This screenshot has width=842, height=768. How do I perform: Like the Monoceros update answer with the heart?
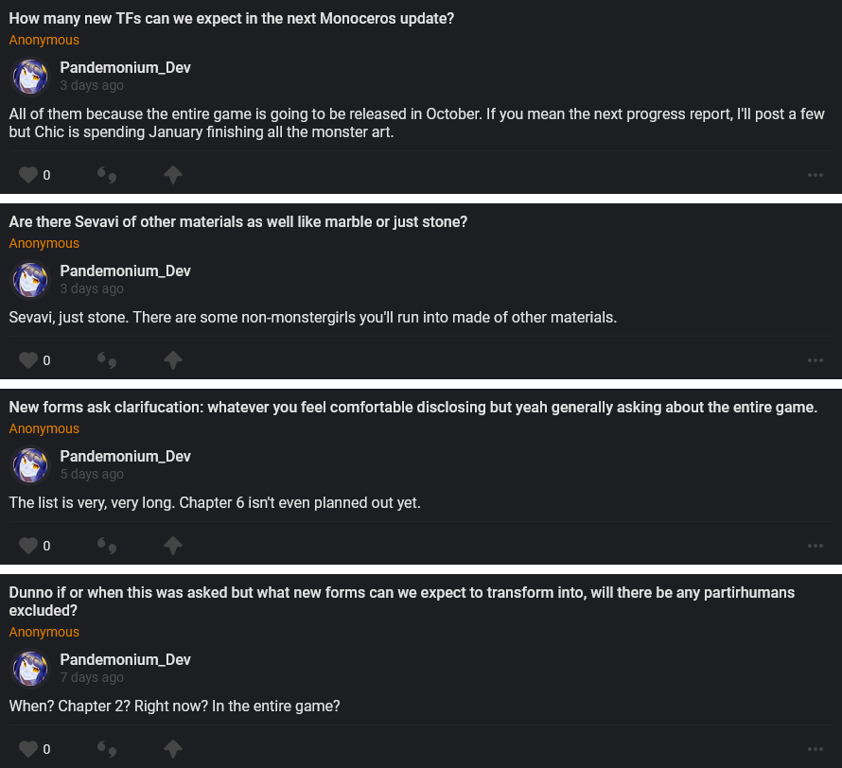click(28, 175)
